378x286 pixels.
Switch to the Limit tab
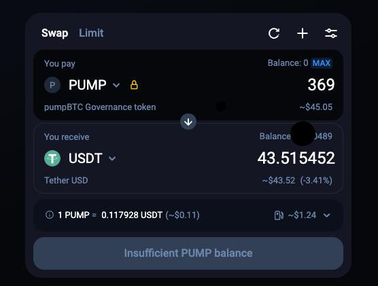click(x=91, y=33)
